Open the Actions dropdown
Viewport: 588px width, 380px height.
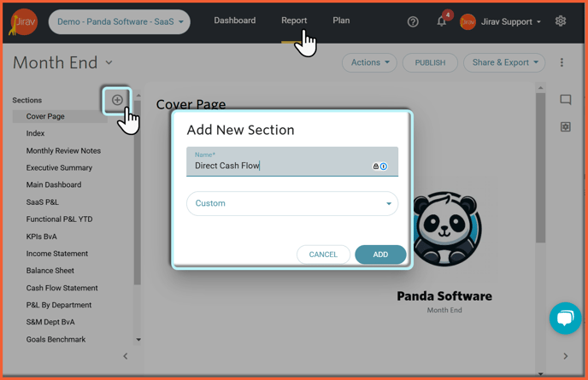tap(369, 62)
